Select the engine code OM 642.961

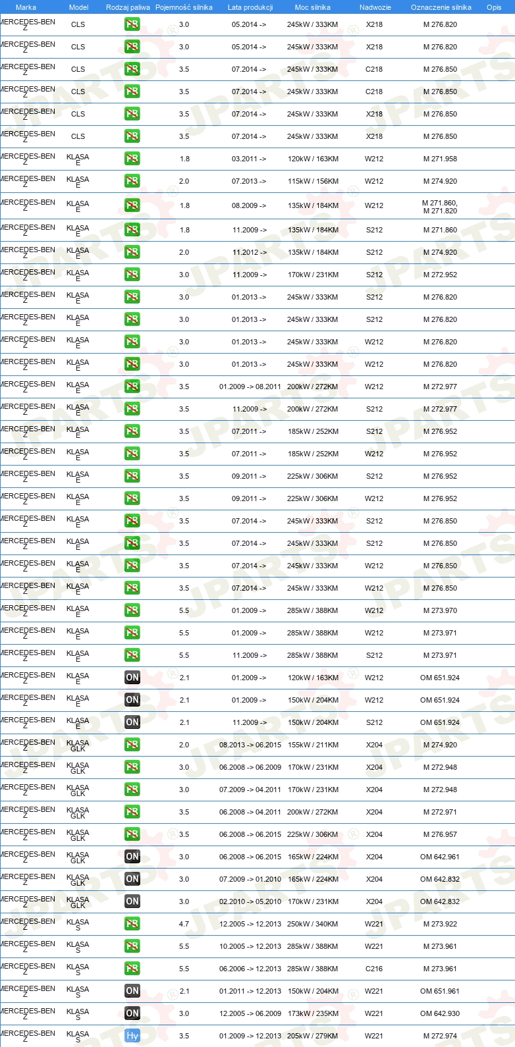[x=440, y=857]
